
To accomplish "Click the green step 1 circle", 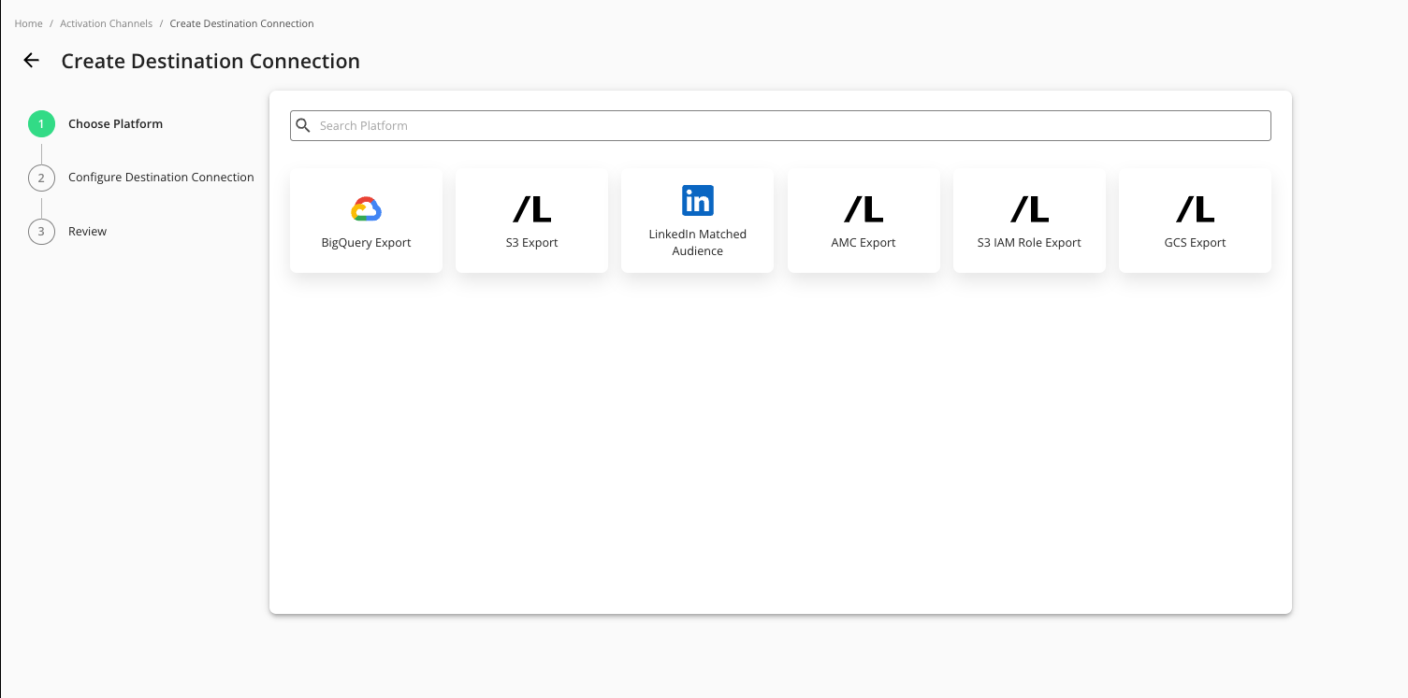I will (x=41, y=124).
